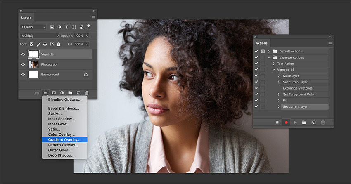The image size is (351, 184).
Task: Click the Background layer lock icon
Action: point(86,74)
